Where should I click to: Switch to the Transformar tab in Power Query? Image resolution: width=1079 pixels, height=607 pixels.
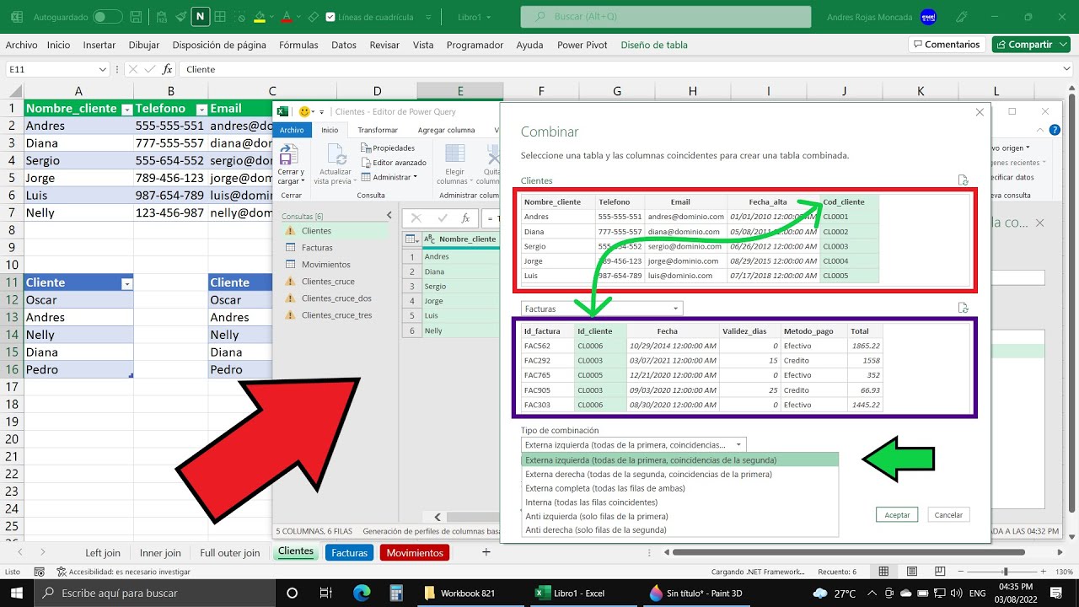pyautogui.click(x=378, y=130)
